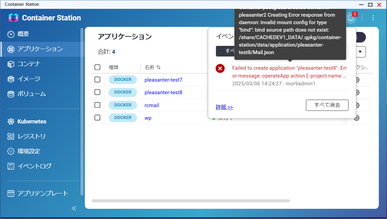
Task: Select アプリケーション in the sidebar
Action: point(42,49)
